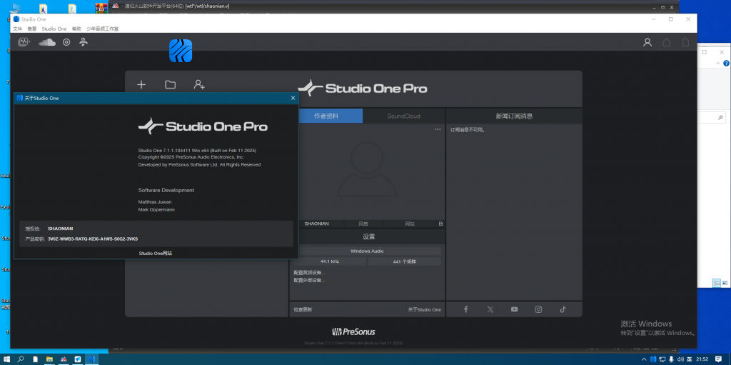Click the volume icon in system tray
The width and height of the screenshot is (731, 365).
pyautogui.click(x=680, y=359)
